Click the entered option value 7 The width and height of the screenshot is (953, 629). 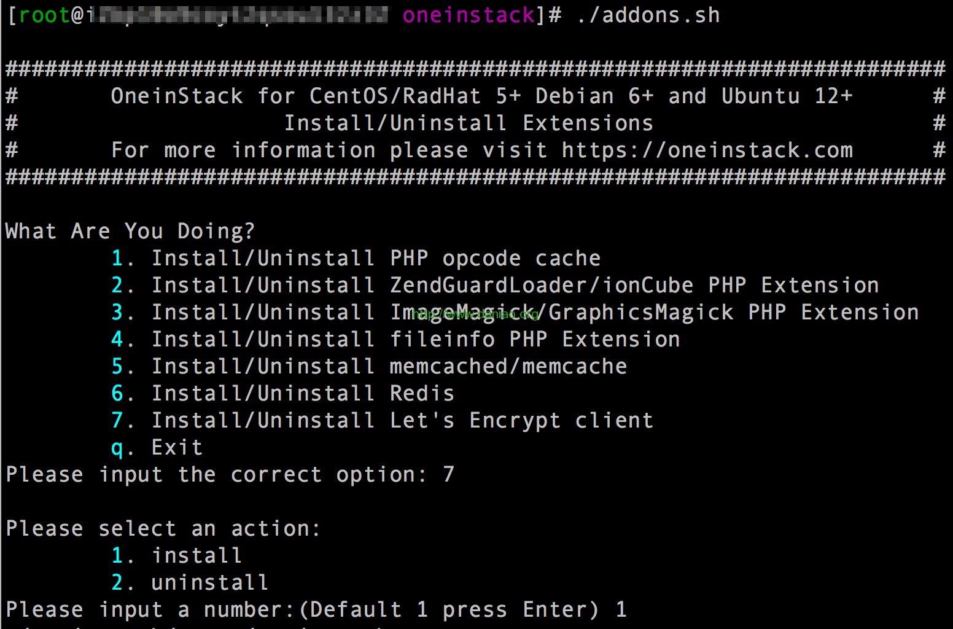(x=449, y=475)
